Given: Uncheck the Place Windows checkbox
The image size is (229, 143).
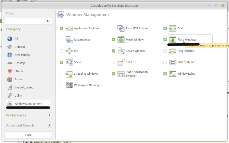Looking at the screenshot, I should click(x=165, y=40).
